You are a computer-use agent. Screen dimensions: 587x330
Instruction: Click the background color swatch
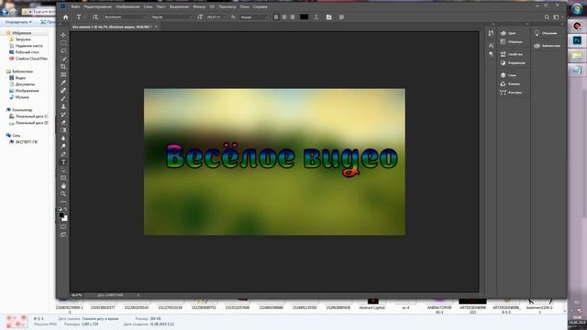click(x=65, y=218)
